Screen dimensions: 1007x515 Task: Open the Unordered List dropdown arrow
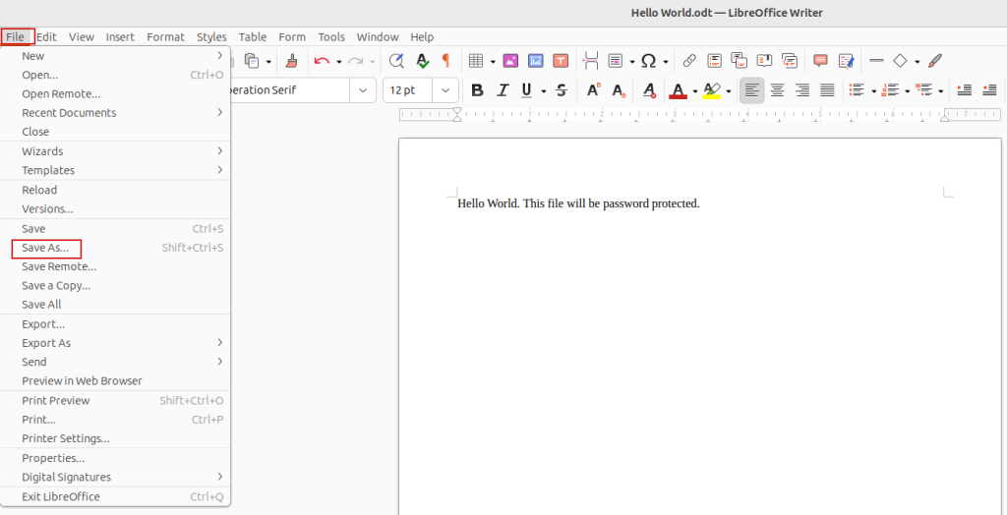coord(873,91)
